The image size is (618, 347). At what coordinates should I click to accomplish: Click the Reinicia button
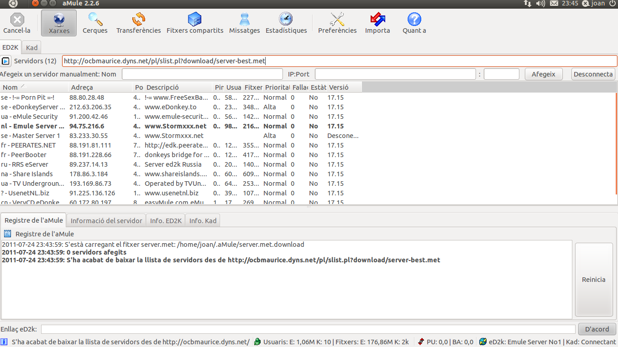(593, 280)
